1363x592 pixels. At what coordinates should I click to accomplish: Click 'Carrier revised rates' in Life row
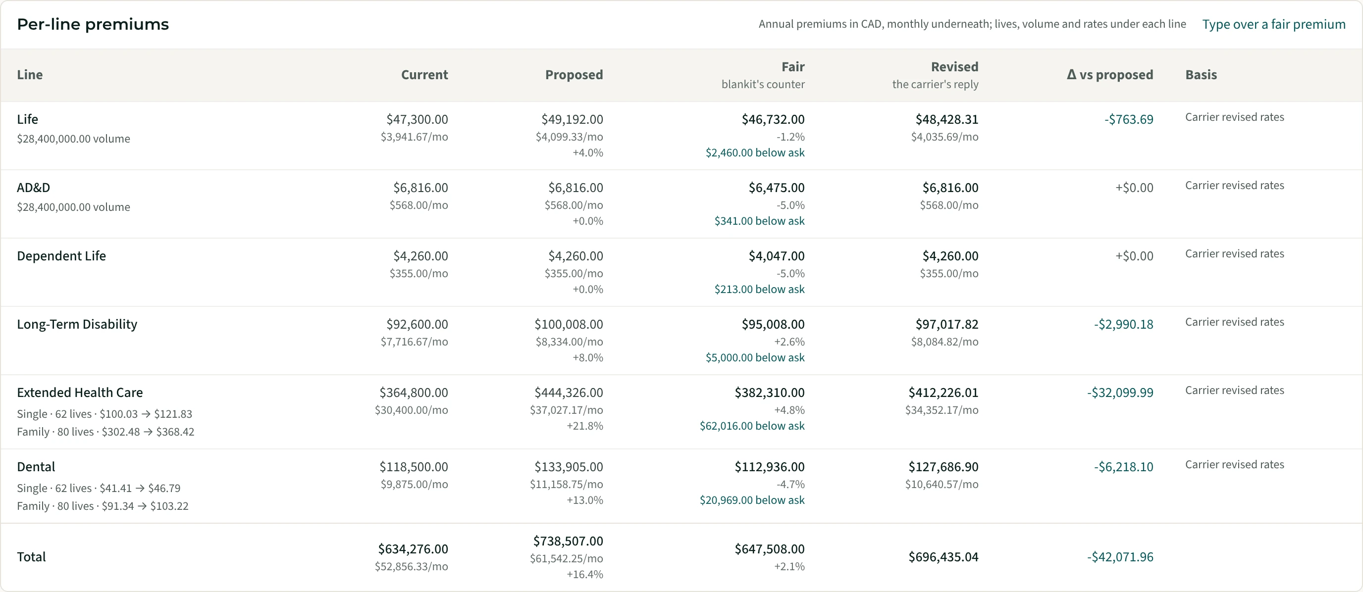(x=1234, y=117)
